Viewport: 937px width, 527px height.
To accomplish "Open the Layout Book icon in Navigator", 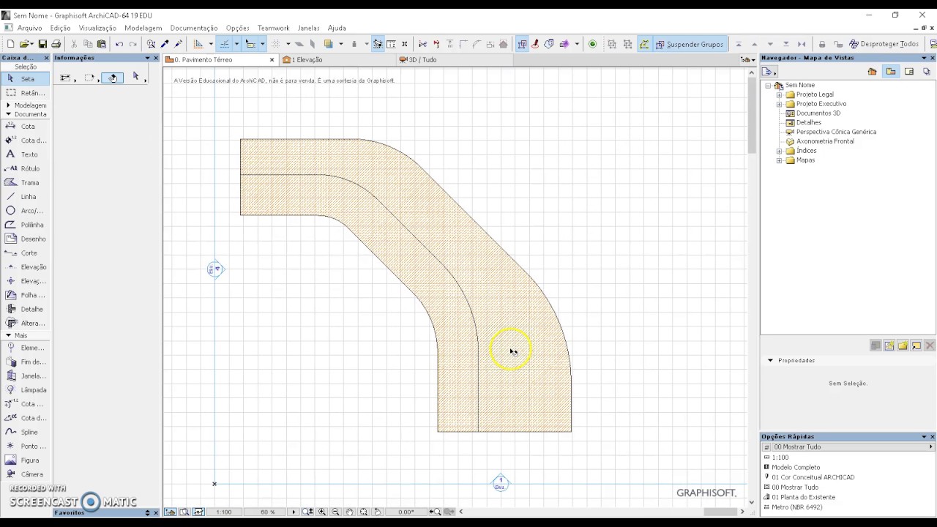I will pos(909,72).
